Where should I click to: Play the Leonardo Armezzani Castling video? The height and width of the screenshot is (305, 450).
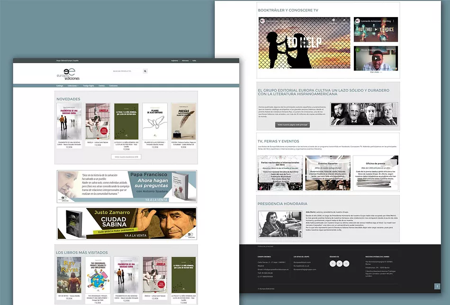pyautogui.click(x=376, y=29)
